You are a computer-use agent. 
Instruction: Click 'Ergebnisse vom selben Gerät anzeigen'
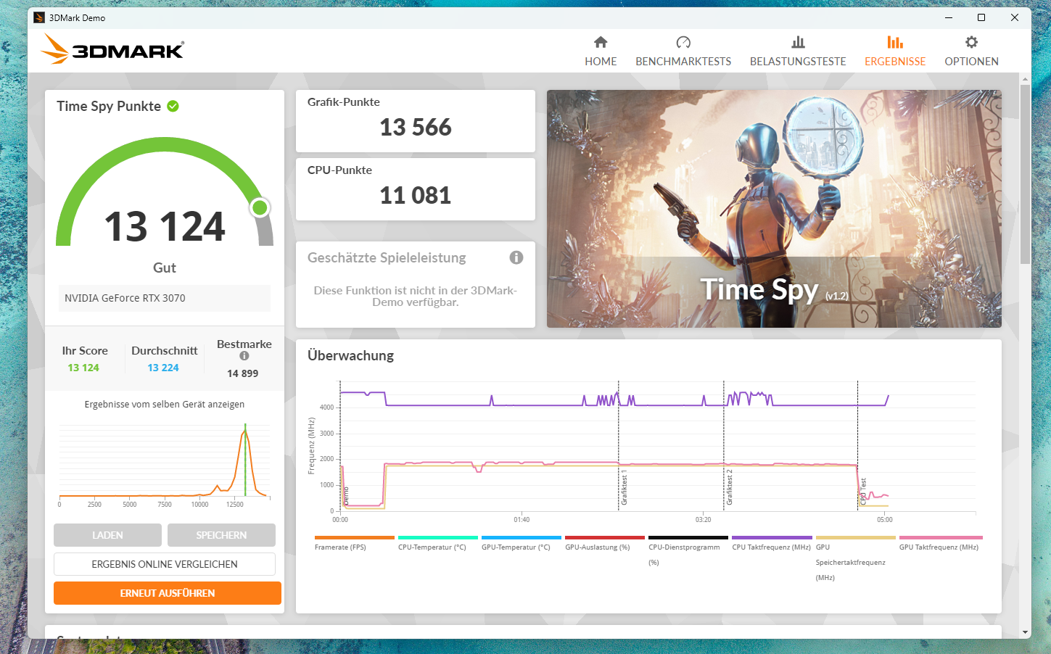pos(165,405)
